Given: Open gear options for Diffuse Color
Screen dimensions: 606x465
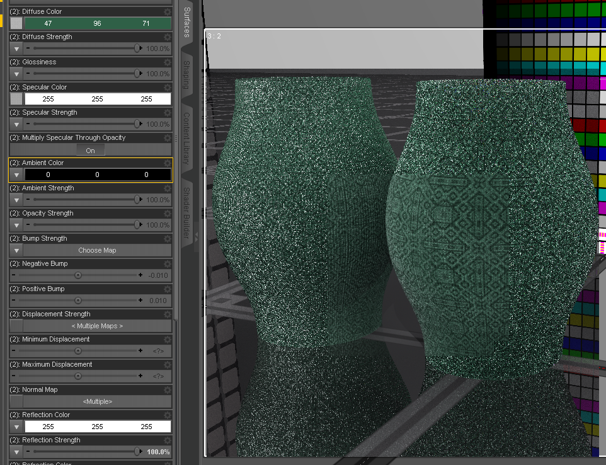Looking at the screenshot, I should point(168,11).
